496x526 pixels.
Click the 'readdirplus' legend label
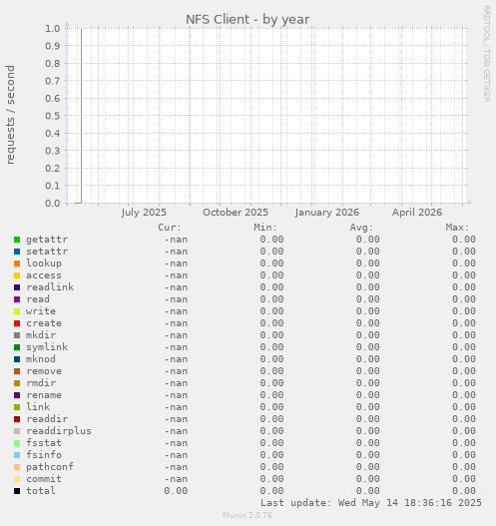[x=59, y=431]
